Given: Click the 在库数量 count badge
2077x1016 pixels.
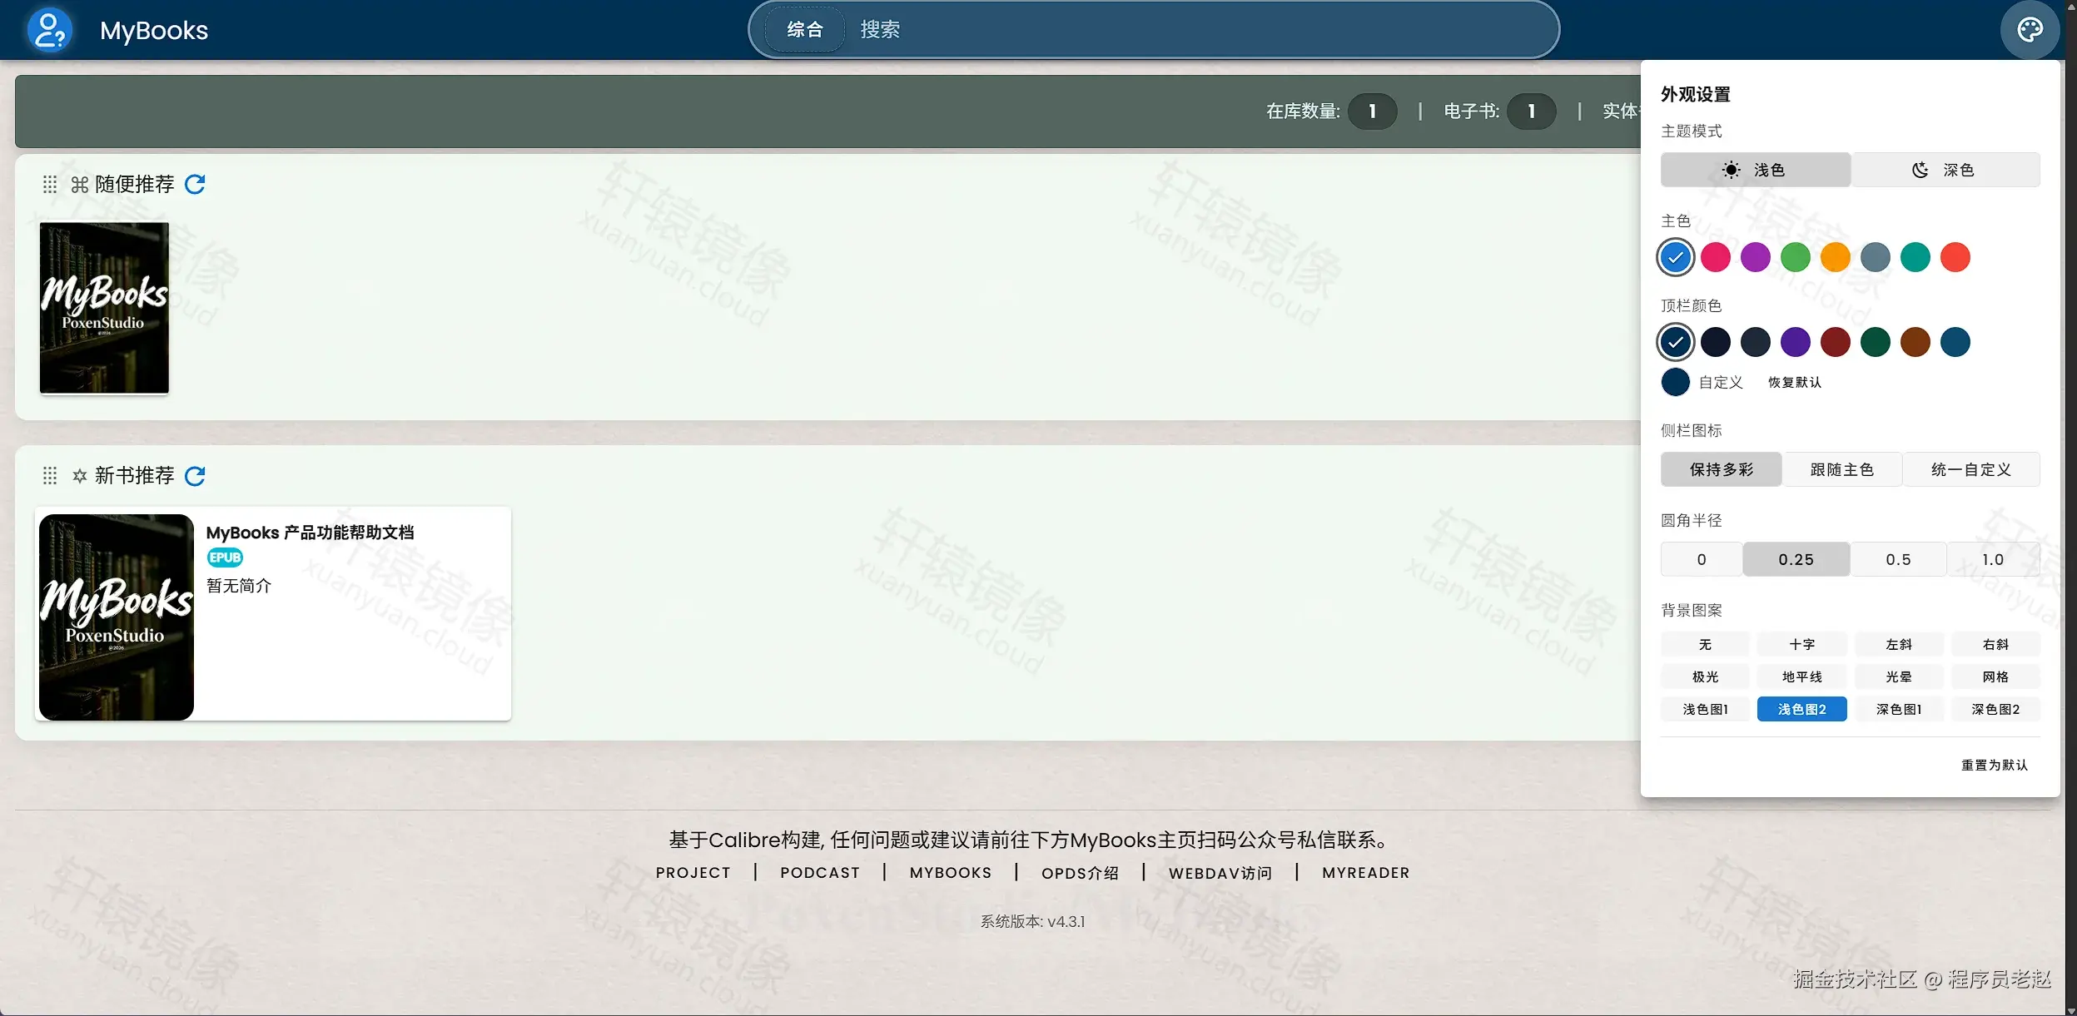Looking at the screenshot, I should tap(1372, 112).
